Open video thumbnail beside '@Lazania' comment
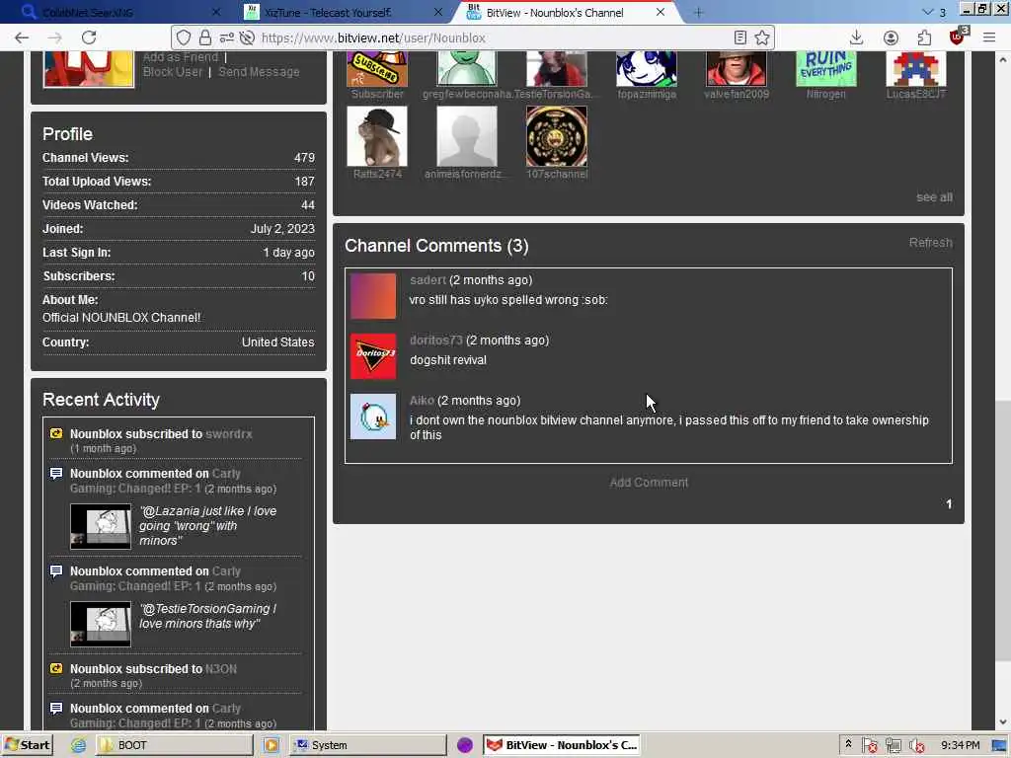This screenshot has height=758, width=1011. point(101,527)
